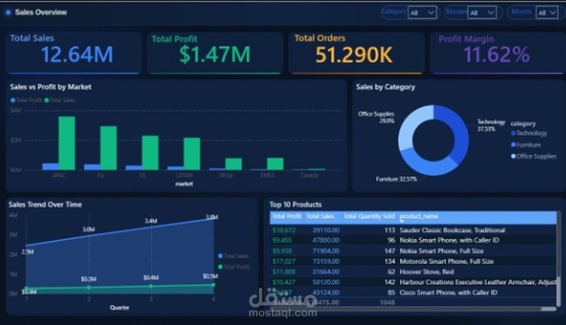566x325 pixels.
Task: Select the Harbour Creations Executive Leather Armchair row
Action: click(x=413, y=282)
